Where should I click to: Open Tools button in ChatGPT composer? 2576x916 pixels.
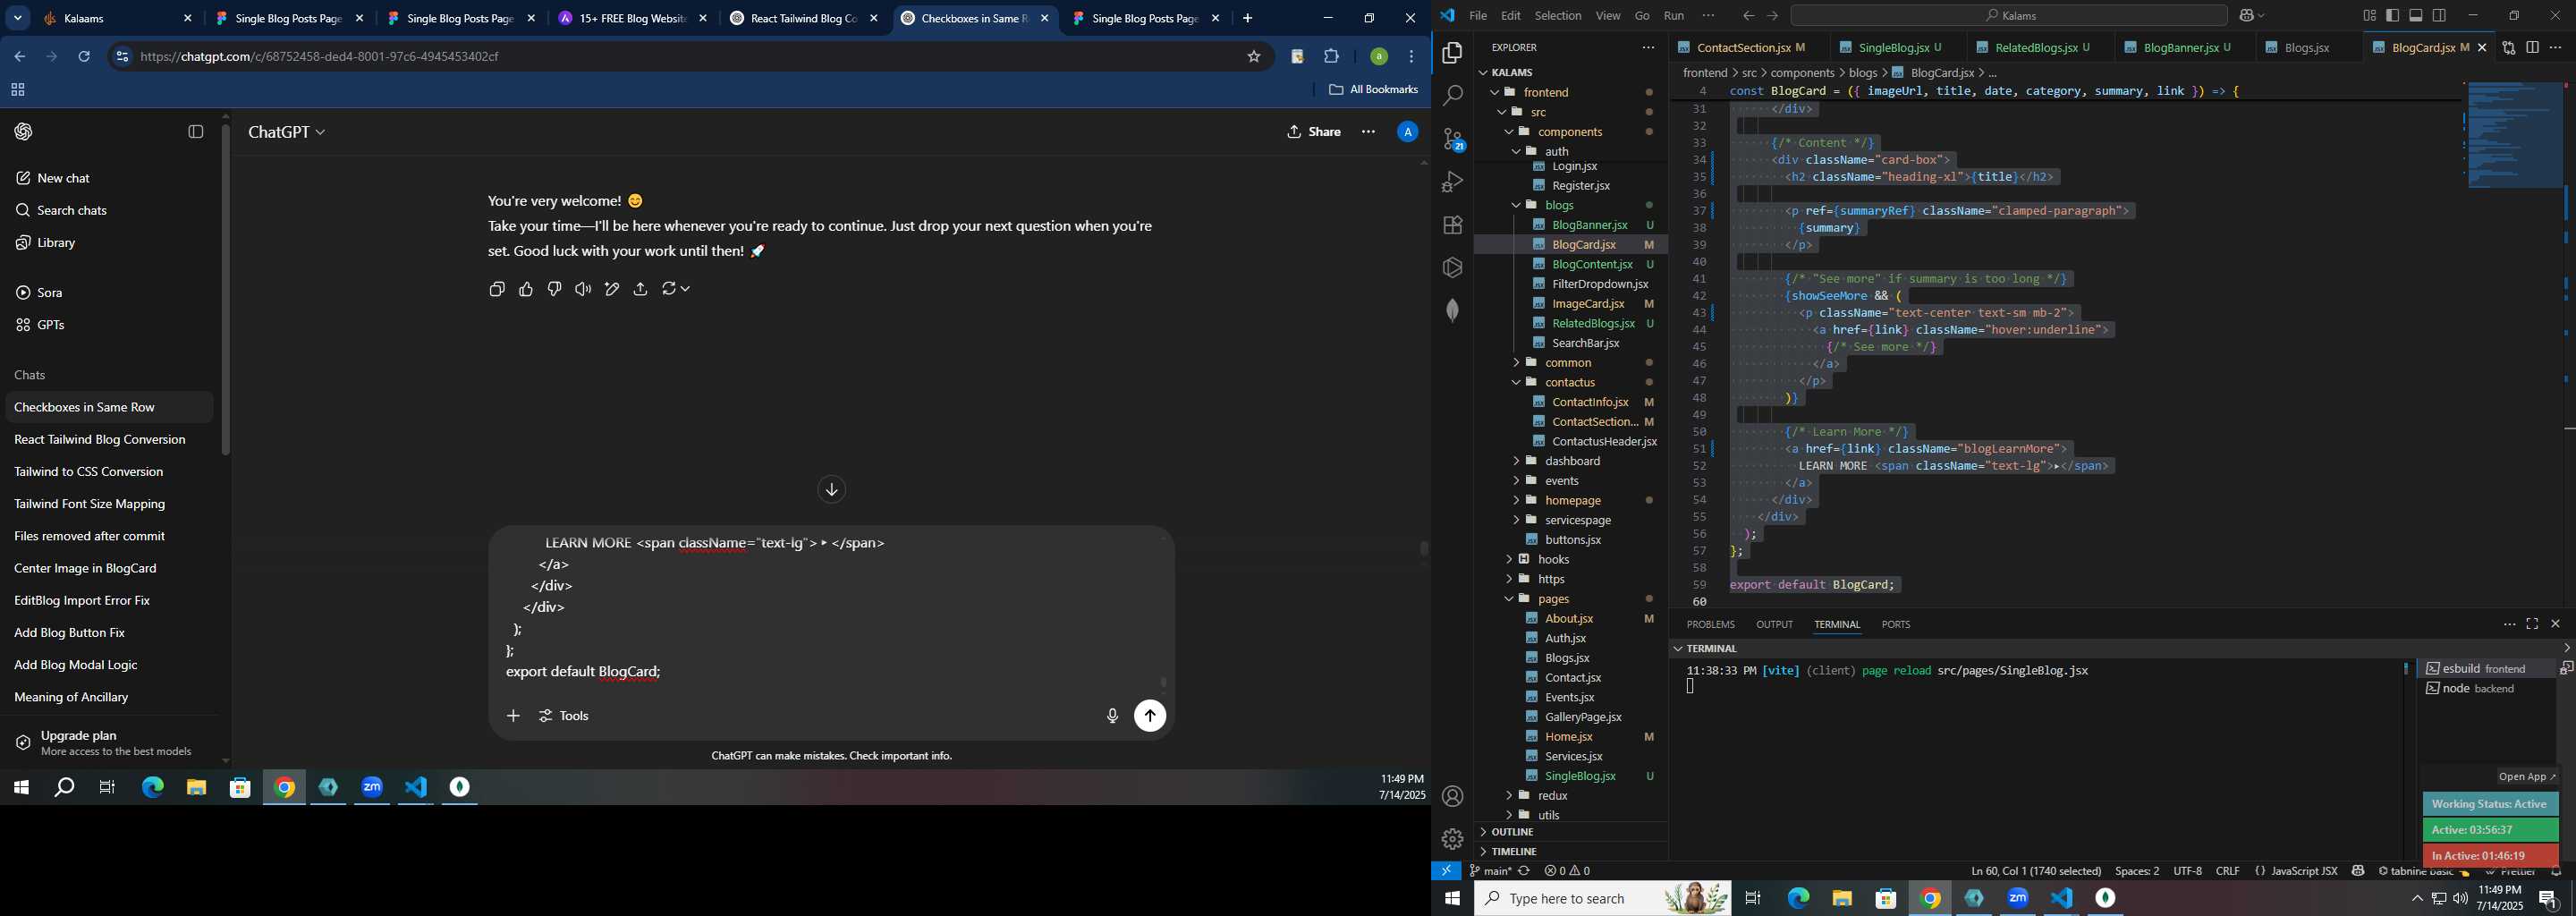pos(565,716)
